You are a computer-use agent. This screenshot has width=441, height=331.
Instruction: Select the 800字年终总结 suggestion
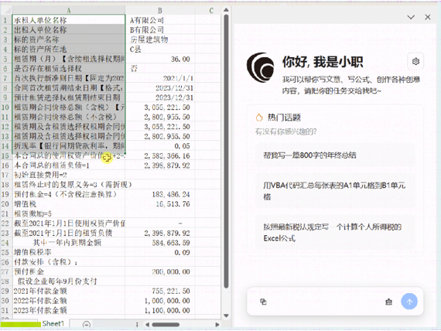coord(335,155)
